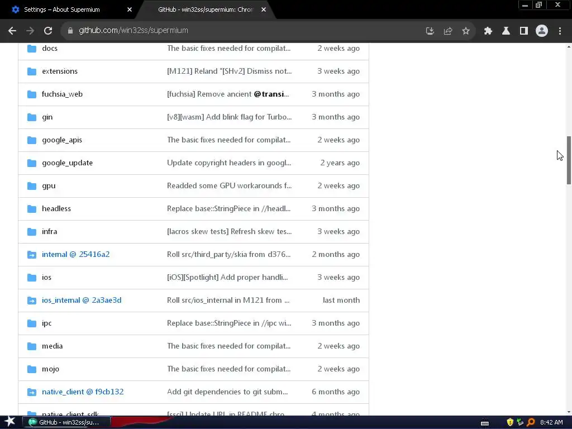This screenshot has height=429, width=572.
Task: Click the magnifier tray icon
Action: (x=531, y=422)
